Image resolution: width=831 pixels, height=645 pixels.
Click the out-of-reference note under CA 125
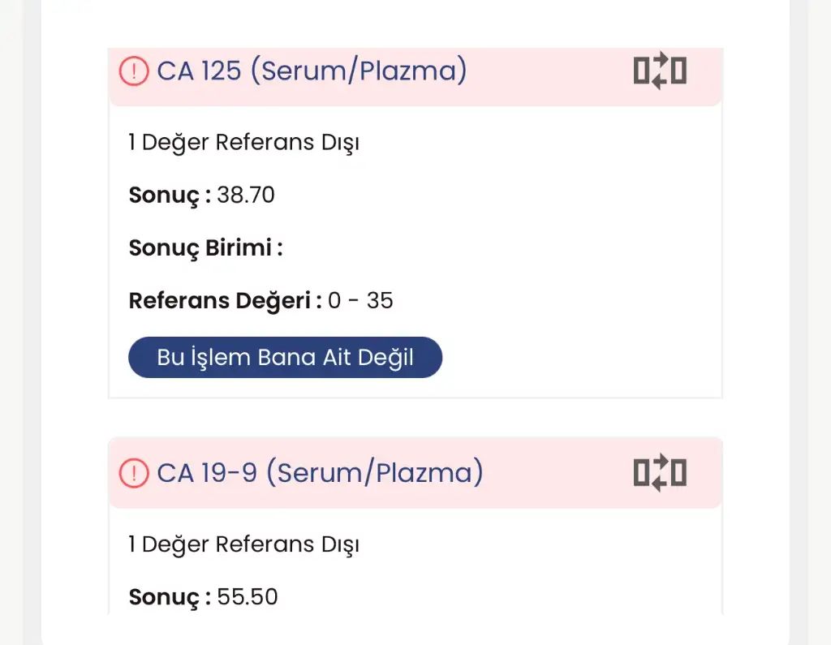point(243,143)
